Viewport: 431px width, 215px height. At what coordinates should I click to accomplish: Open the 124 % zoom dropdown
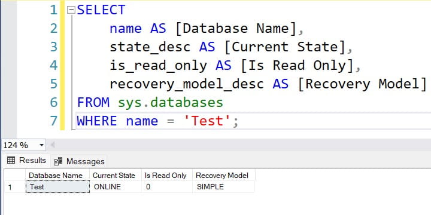[x=41, y=145]
